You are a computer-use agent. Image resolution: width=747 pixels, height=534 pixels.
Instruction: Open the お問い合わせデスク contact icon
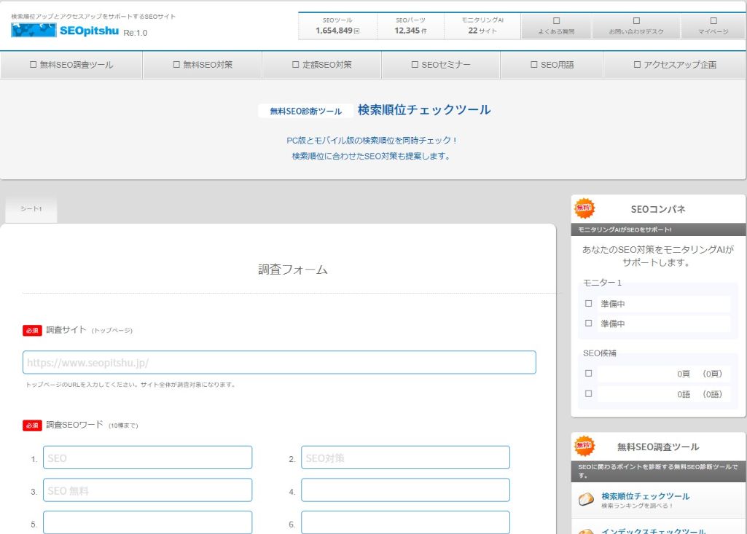[636, 22]
